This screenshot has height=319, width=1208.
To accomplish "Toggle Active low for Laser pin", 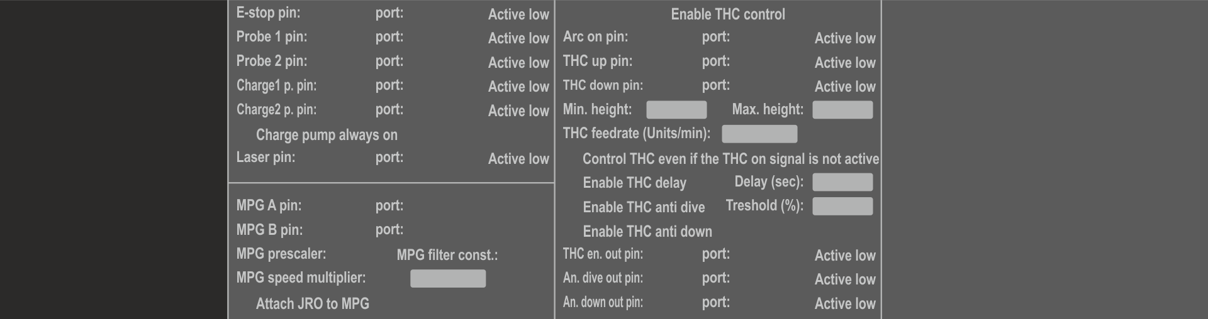I will point(518,159).
